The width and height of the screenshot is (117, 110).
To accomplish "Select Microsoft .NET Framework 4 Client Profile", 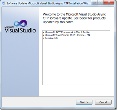I will point(67,32).
